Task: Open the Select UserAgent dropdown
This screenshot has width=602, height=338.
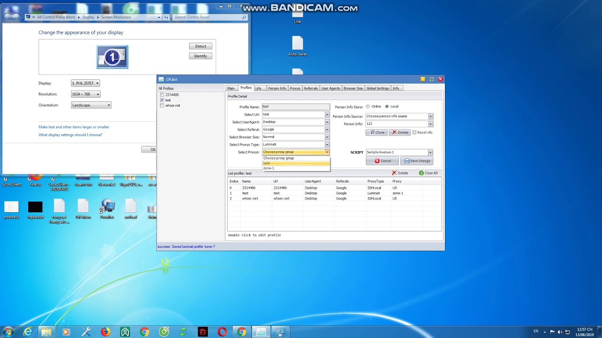Action: pos(327,122)
